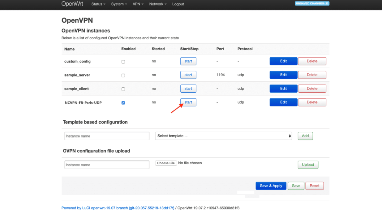Uncheck the NCVPN-FR-Paris-UDP enabled checkbox
Image resolution: width=382 pixels, height=215 pixels.
123,103
